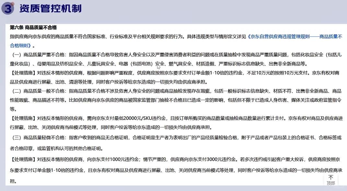
Task: Click the text 或监管机构认可的其他合格证明
Action: coord(69,149)
